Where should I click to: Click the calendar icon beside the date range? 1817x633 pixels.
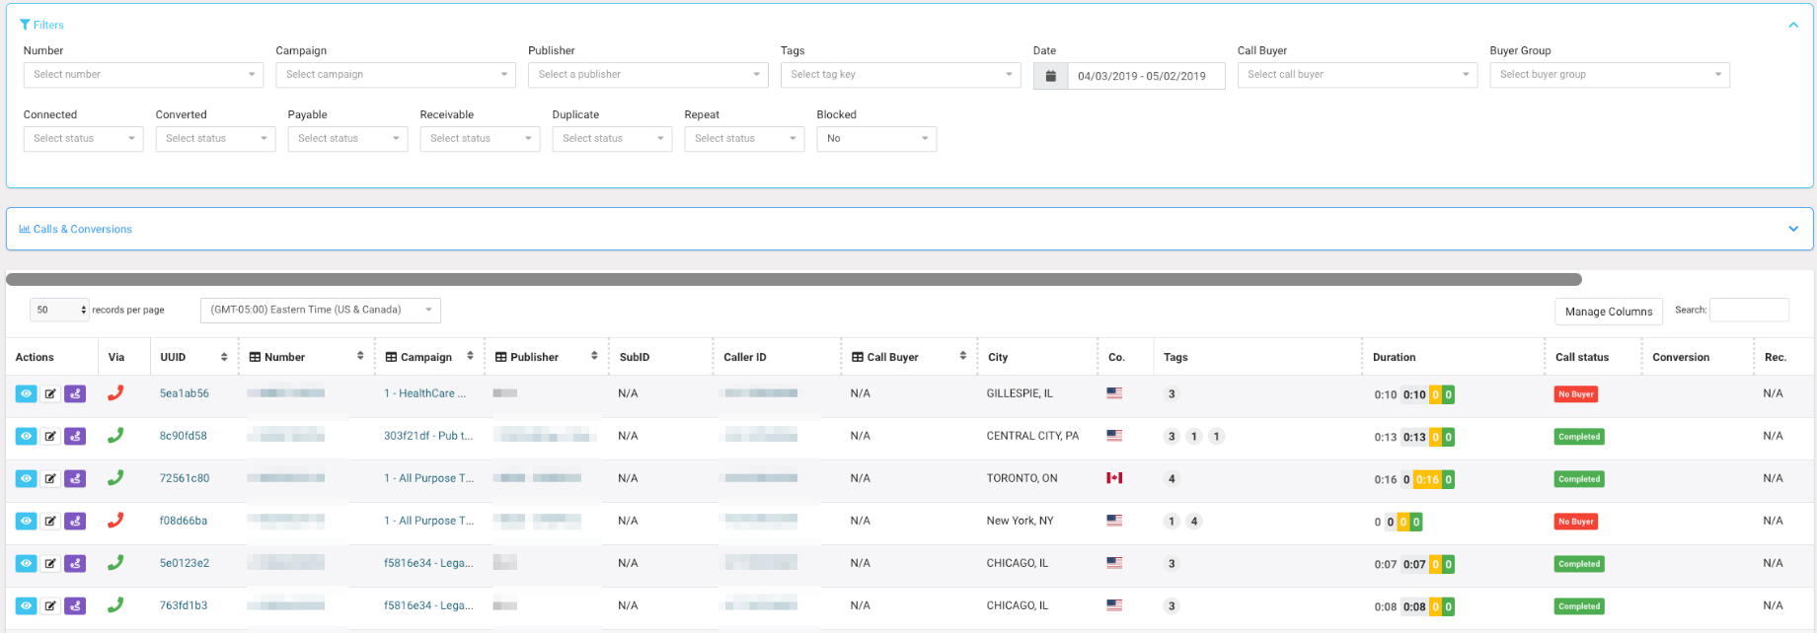click(1051, 76)
